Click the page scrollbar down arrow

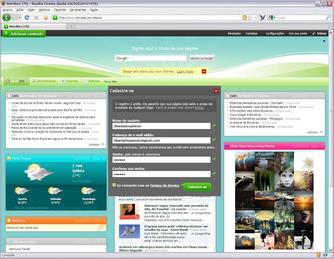point(331,250)
